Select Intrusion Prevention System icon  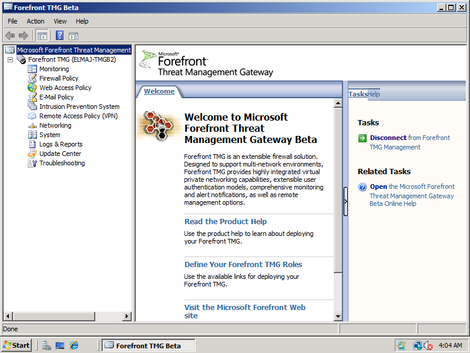(32, 106)
